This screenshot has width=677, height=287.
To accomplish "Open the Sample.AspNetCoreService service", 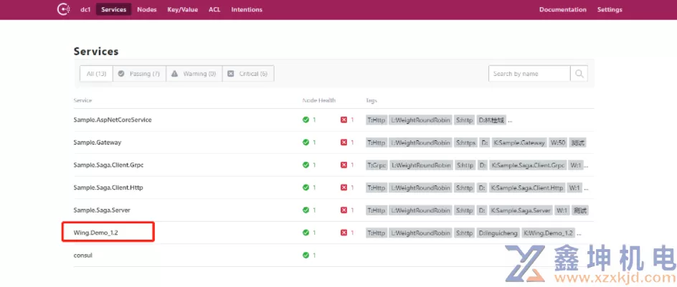I will pos(113,120).
